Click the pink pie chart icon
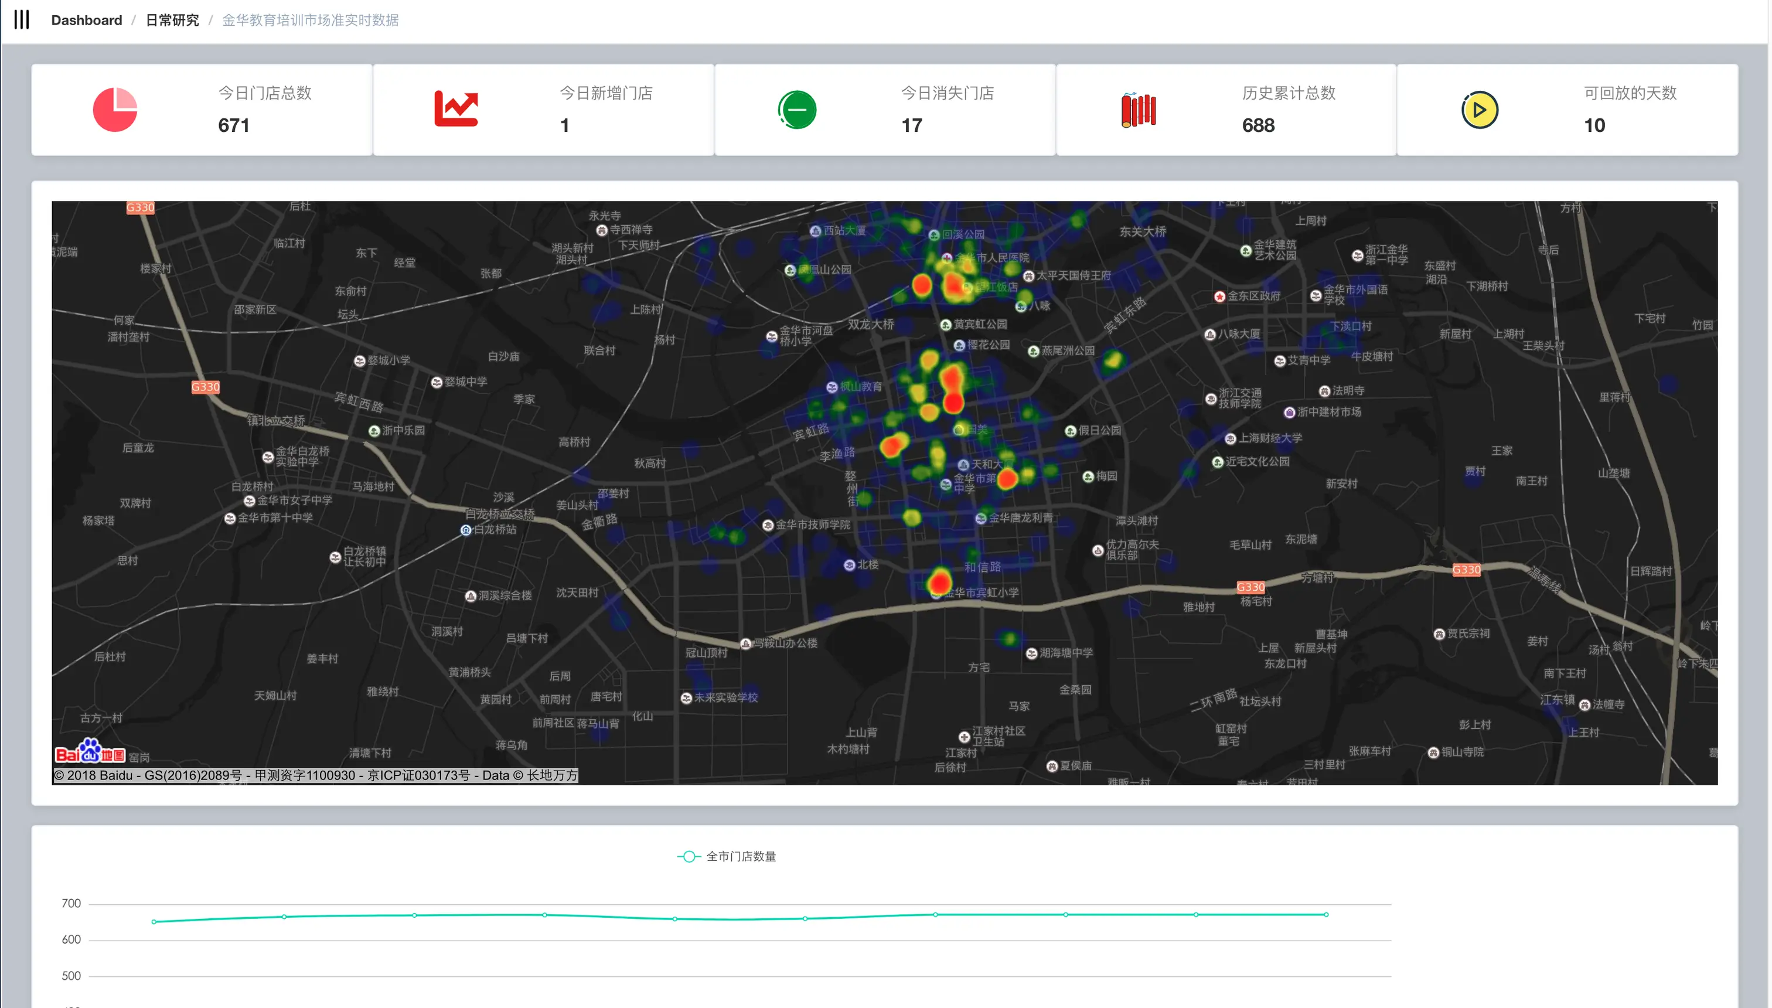Screen dimensions: 1772x1008 click(115, 110)
